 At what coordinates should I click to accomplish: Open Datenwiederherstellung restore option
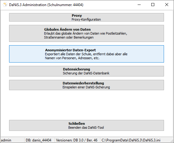point(86,85)
